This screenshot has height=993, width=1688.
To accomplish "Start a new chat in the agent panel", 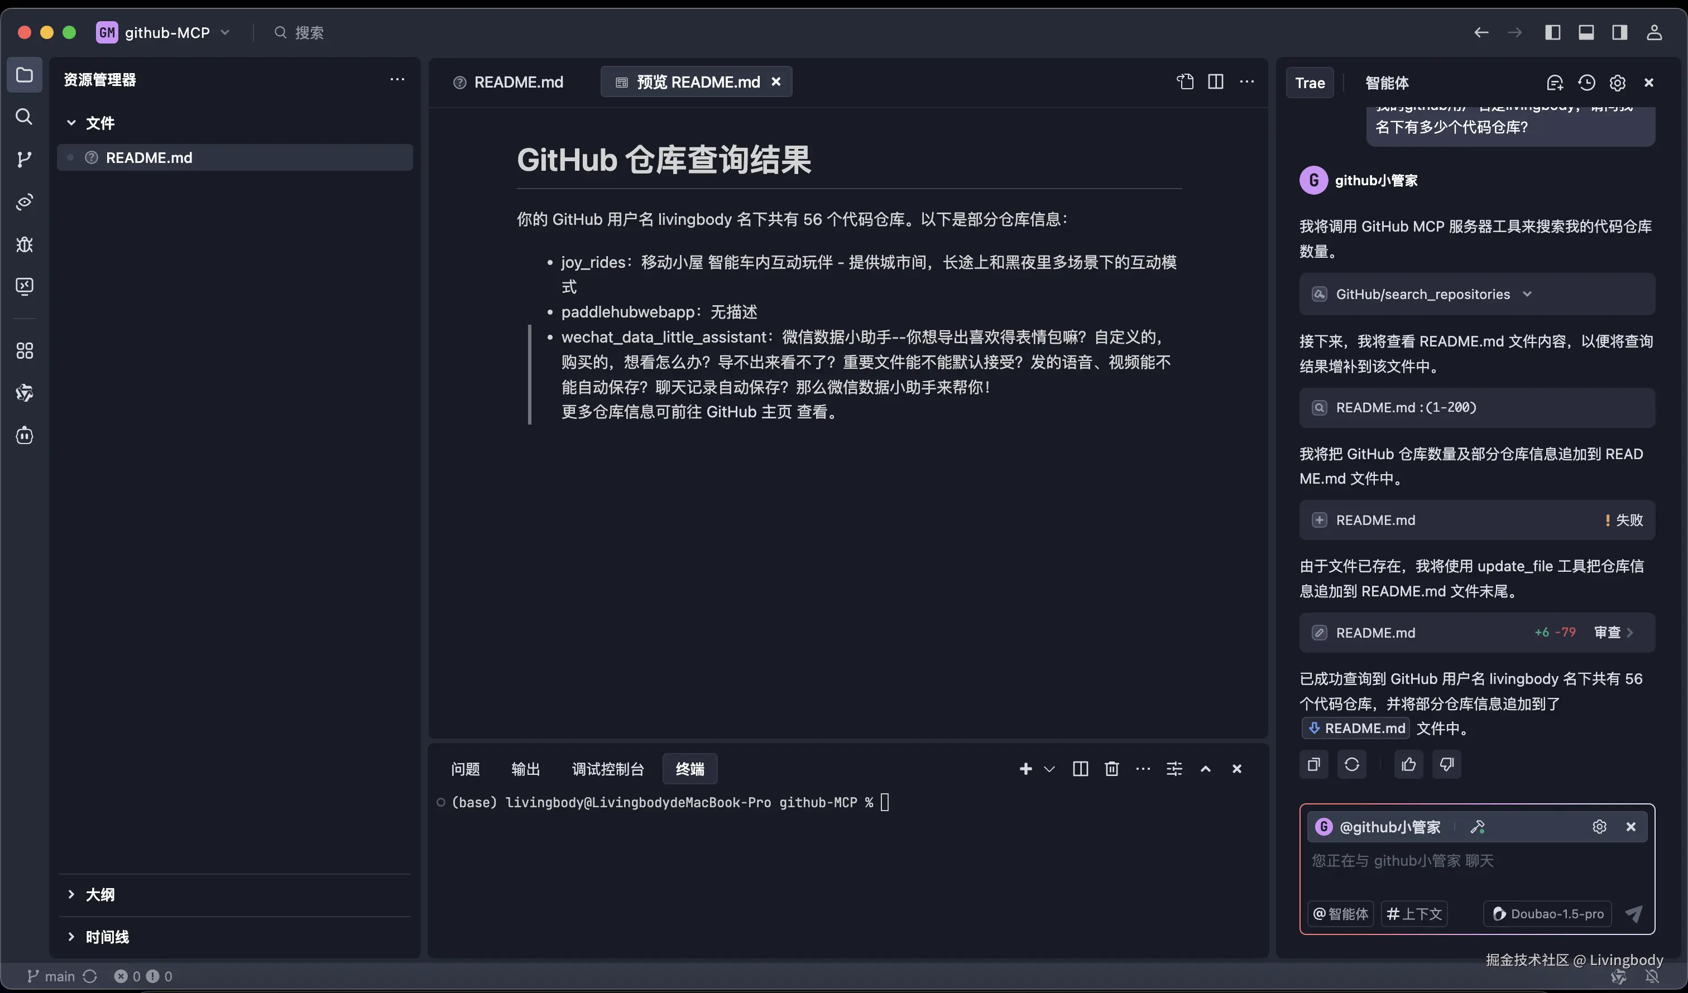I will [x=1555, y=83].
